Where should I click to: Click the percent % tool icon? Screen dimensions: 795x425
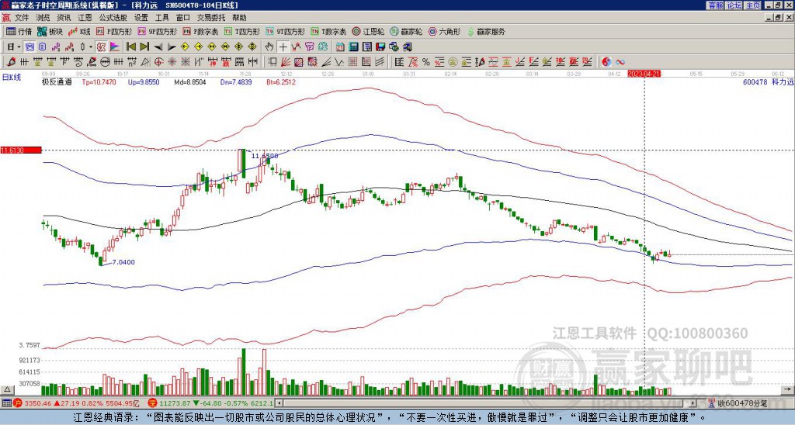click(426, 62)
